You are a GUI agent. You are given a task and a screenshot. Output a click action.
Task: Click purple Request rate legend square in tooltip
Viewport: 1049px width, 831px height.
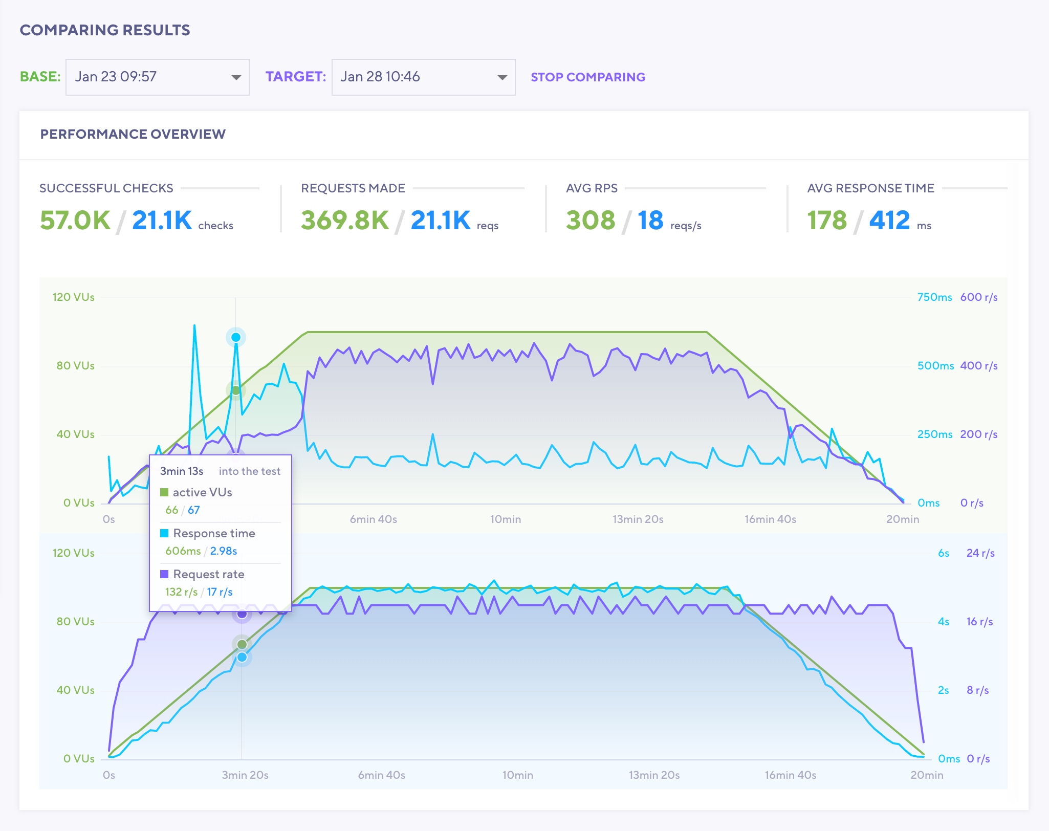tap(164, 574)
